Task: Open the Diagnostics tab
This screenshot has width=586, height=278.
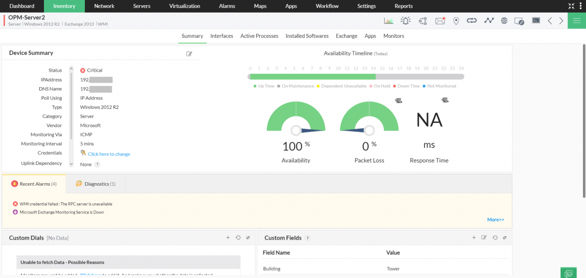Action: pyautogui.click(x=95, y=184)
